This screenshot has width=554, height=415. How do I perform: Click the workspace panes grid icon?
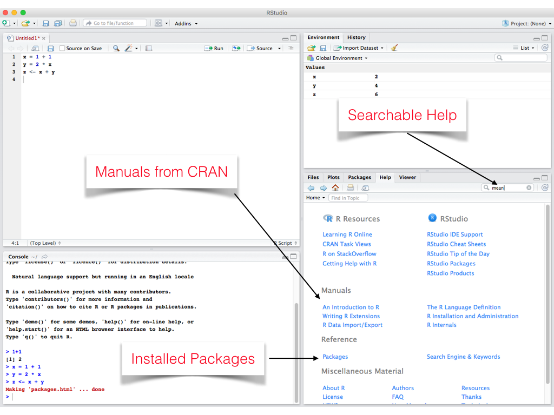tap(159, 23)
